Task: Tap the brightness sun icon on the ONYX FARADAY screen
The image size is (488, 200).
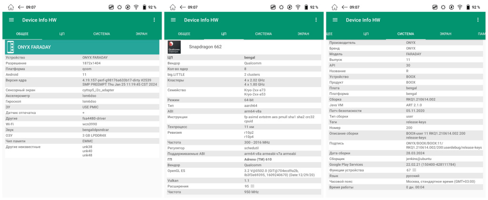Action: coord(120,7)
